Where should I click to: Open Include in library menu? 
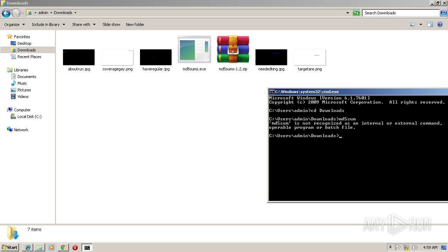point(48,24)
